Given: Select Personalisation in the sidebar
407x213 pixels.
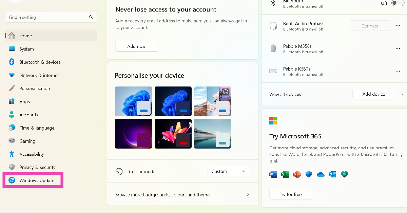Looking at the screenshot, I should click(51, 88).
